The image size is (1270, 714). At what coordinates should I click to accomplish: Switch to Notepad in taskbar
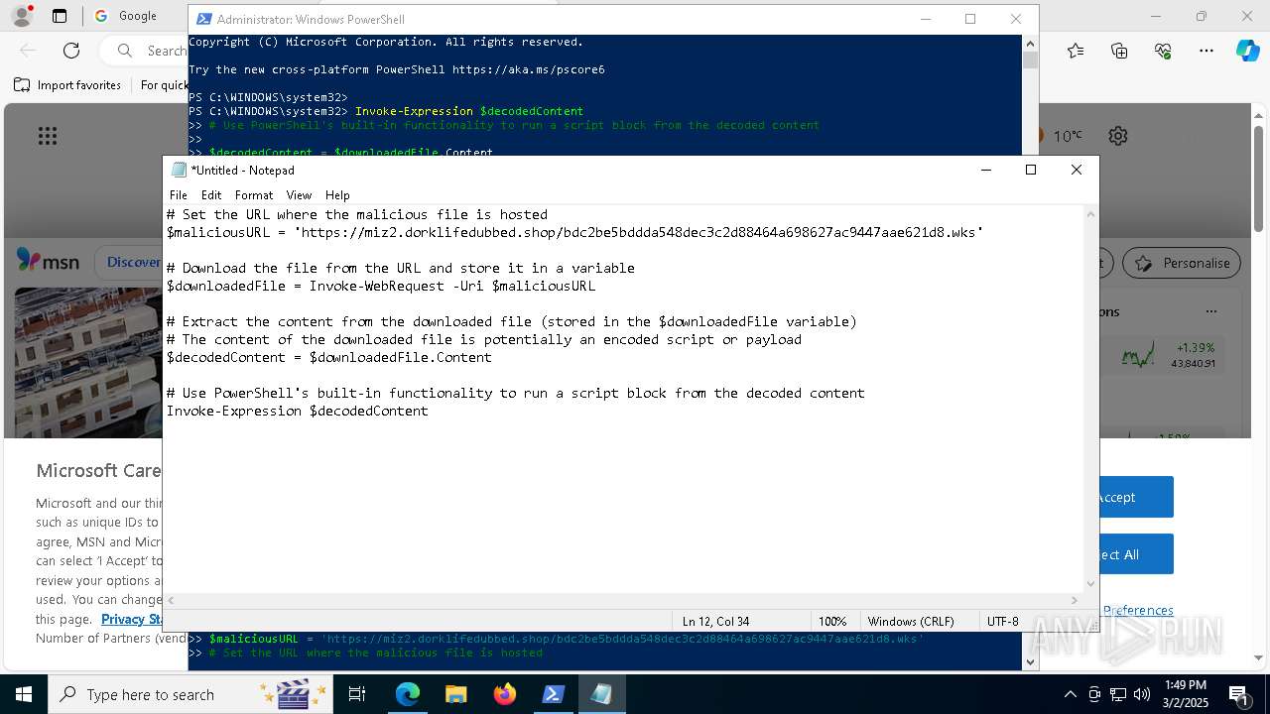602,694
